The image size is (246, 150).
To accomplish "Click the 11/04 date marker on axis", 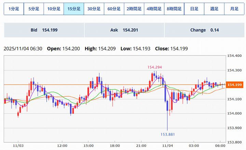I will pos(167,146).
